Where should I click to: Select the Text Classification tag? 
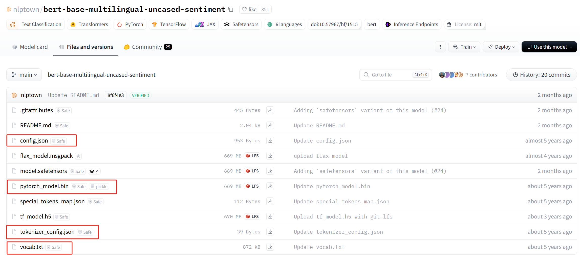coord(36,24)
